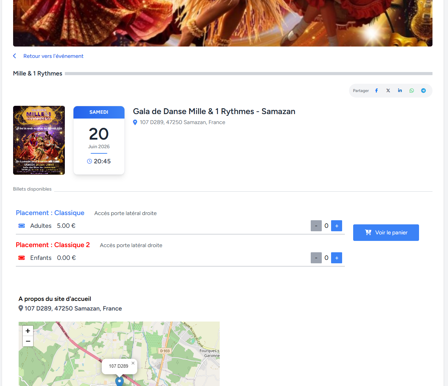
Task: Follow the Retour vers l'événement link
Action: coord(53,56)
